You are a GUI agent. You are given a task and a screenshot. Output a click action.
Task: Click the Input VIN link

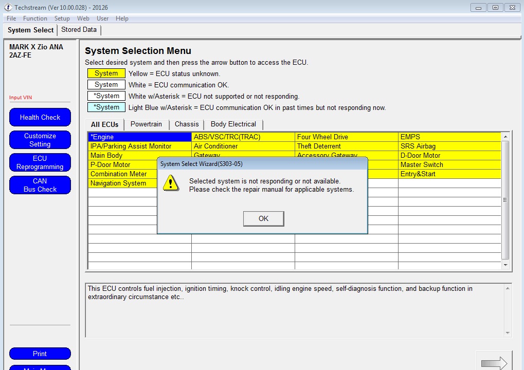(21, 98)
